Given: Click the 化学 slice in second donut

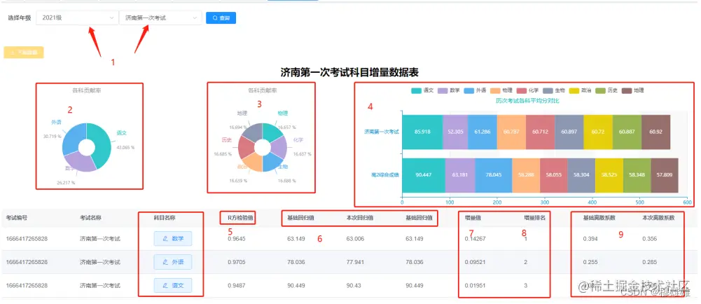Looking at the screenshot, I should coord(279,148).
